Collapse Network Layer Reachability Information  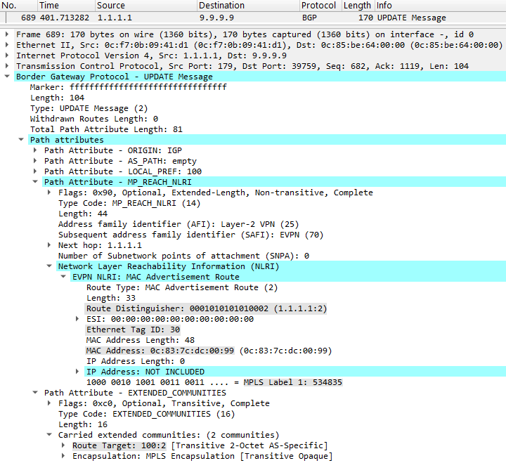coord(49,266)
